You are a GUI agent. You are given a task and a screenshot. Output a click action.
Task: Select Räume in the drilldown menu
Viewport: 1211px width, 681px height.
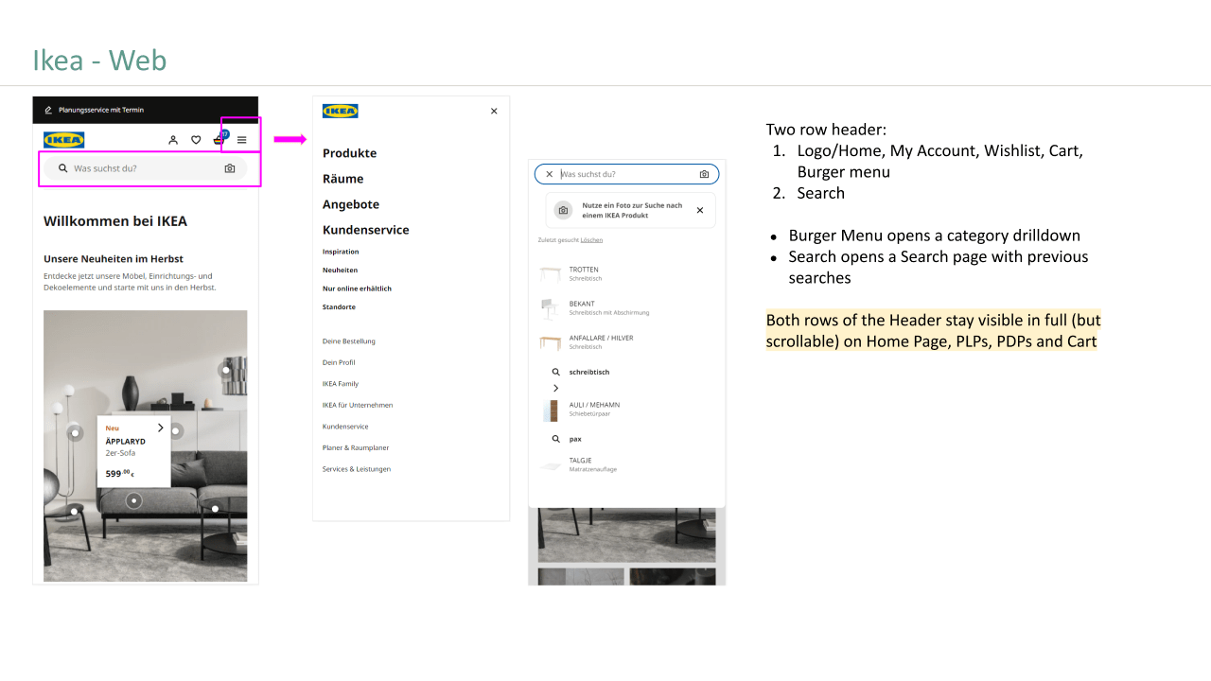pyautogui.click(x=342, y=179)
